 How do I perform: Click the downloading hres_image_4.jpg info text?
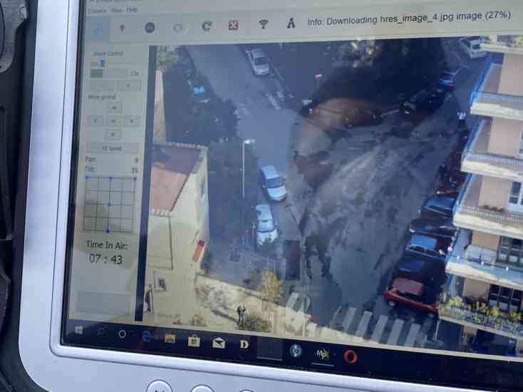click(x=408, y=19)
